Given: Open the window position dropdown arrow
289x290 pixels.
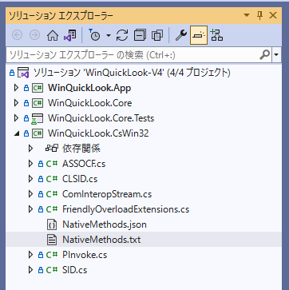Looking at the screenshot, I should pos(247,15).
